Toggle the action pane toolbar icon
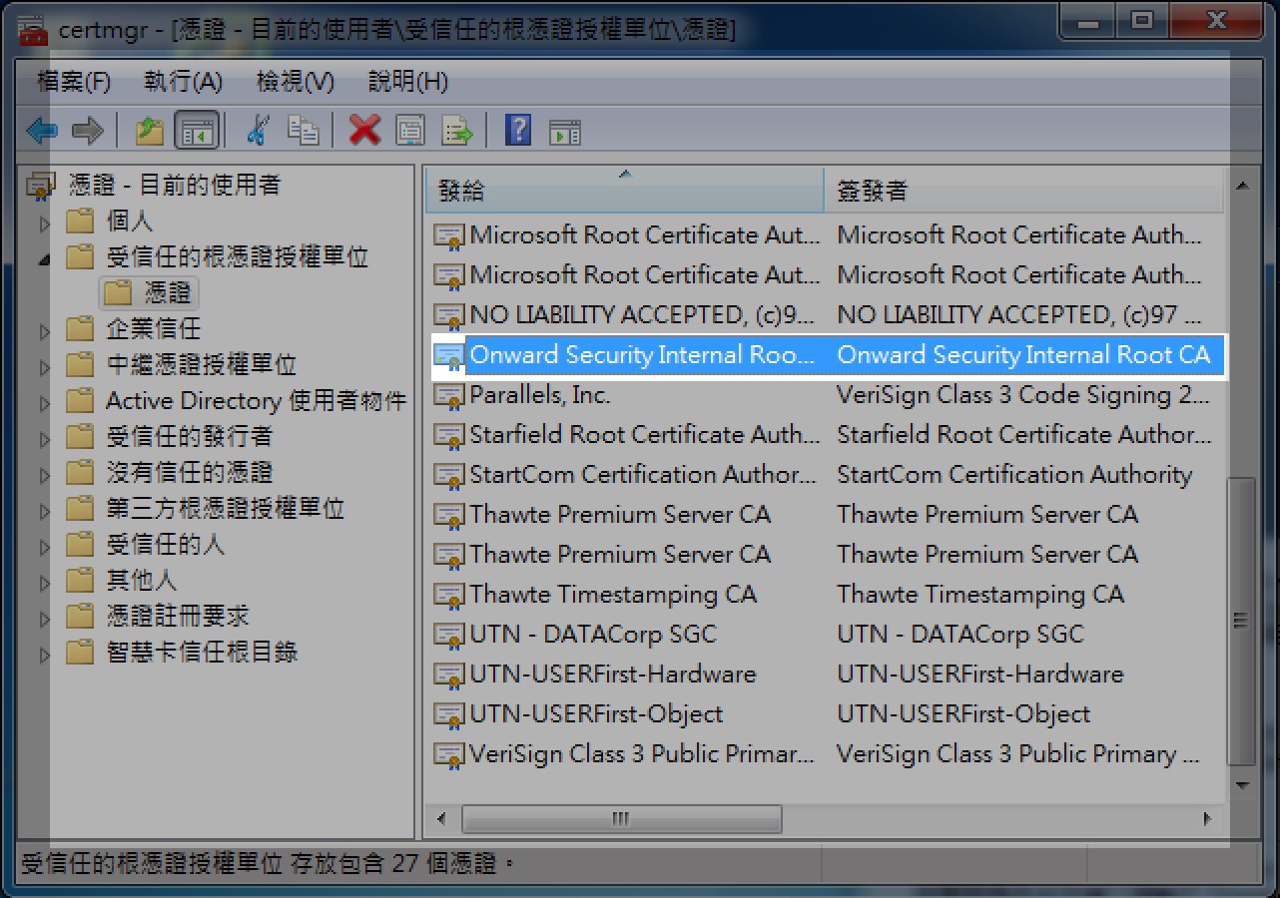The width and height of the screenshot is (1280, 898). 565,131
